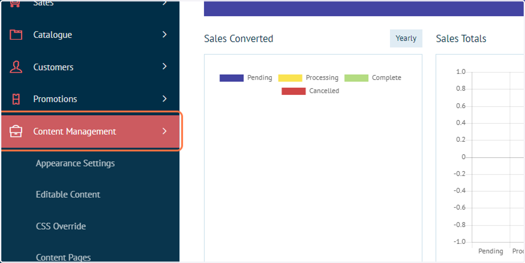Click the Customers person icon
The image size is (525, 263).
pos(16,67)
